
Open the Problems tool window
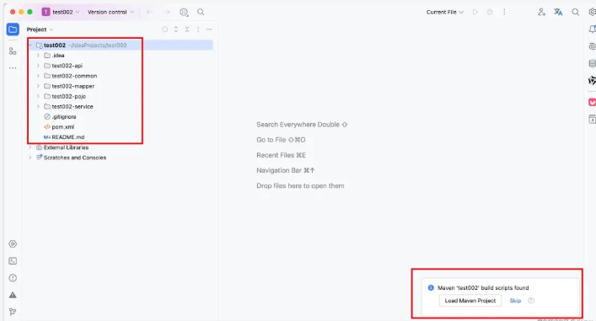coord(13,278)
